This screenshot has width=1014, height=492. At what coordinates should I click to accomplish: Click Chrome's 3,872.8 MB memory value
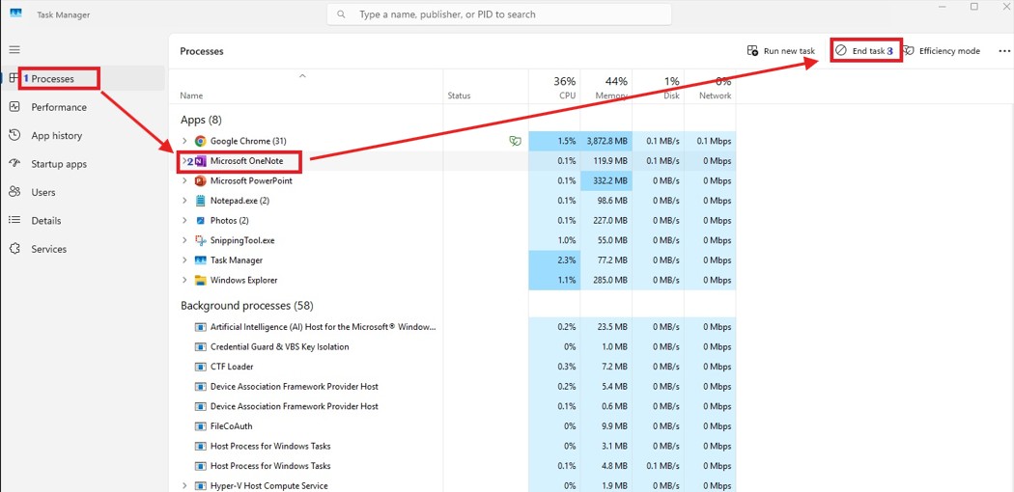pyautogui.click(x=606, y=141)
